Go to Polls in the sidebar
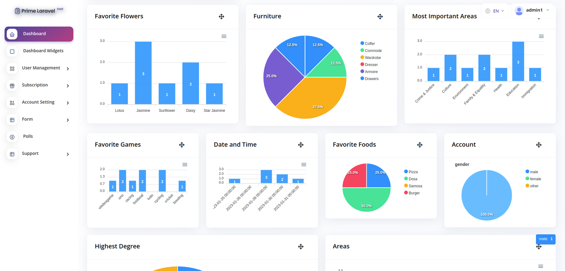Screen dimensions: 565x271 pos(28,137)
